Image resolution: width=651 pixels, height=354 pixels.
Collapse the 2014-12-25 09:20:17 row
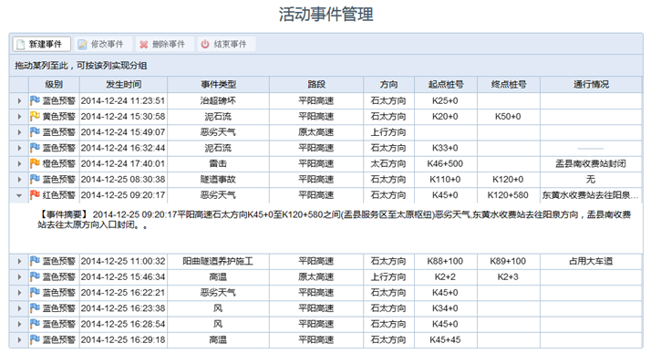point(19,195)
